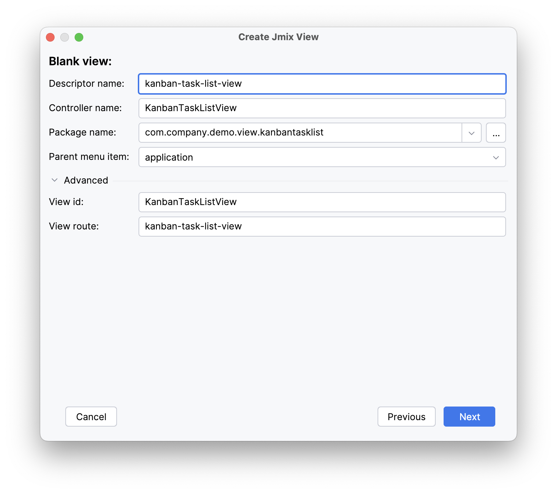Viewport: 557px width, 494px height.
Task: Click the Create Jmix View title text
Action: tap(278, 37)
